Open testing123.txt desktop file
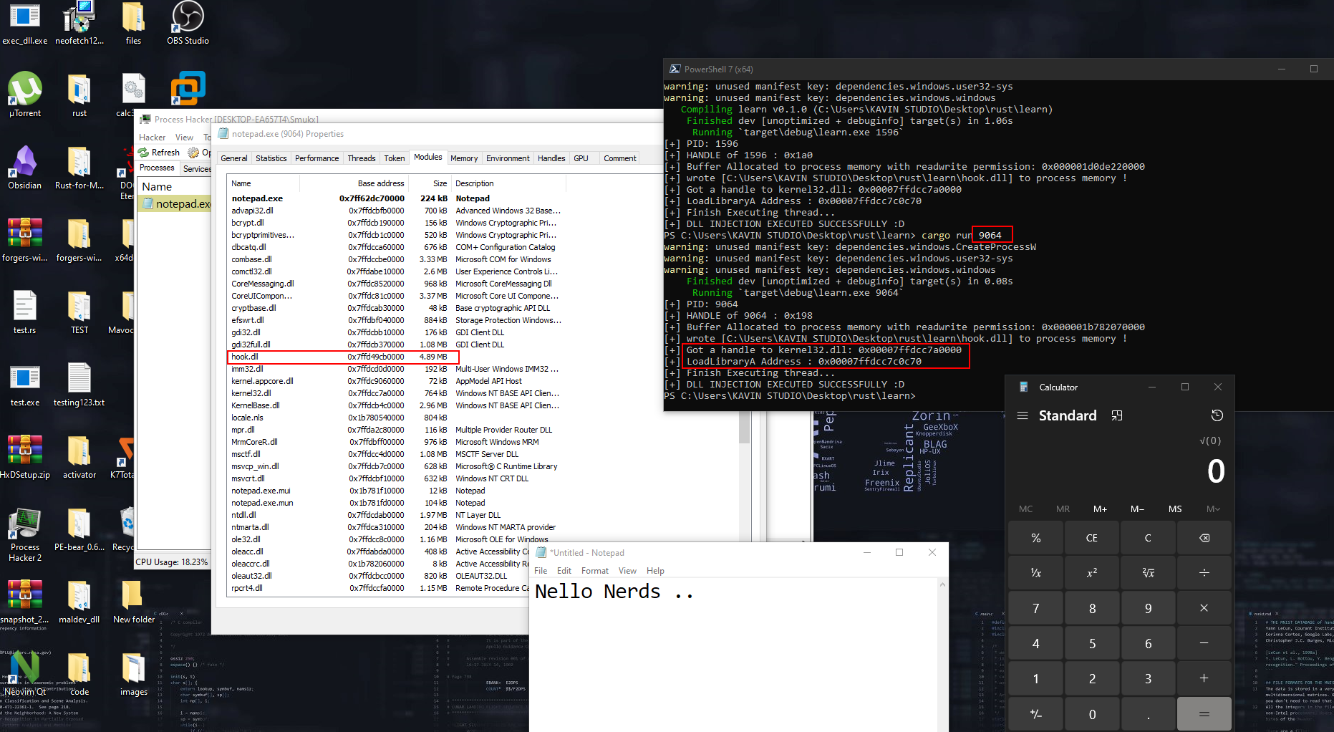This screenshot has width=1334, height=732. [79, 384]
